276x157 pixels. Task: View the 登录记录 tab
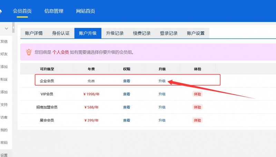169,33
